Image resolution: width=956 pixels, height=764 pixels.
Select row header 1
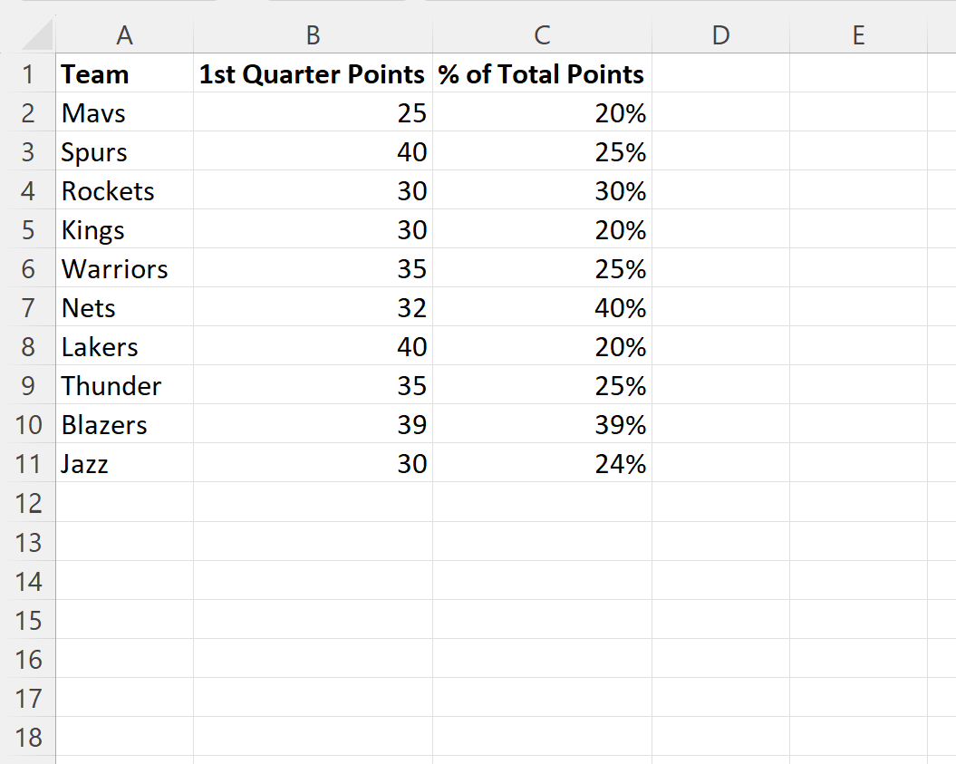29,74
